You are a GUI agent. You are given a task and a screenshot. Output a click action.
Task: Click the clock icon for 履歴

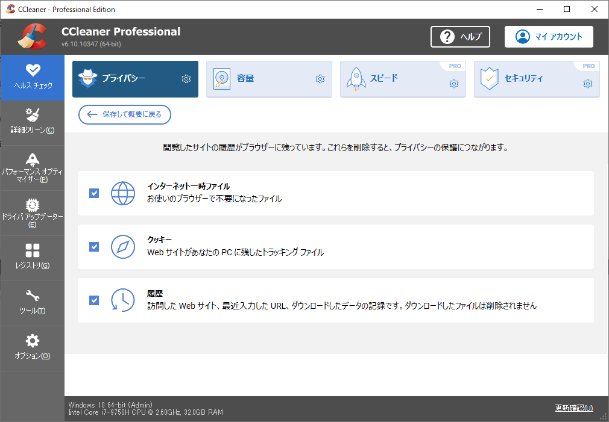123,300
